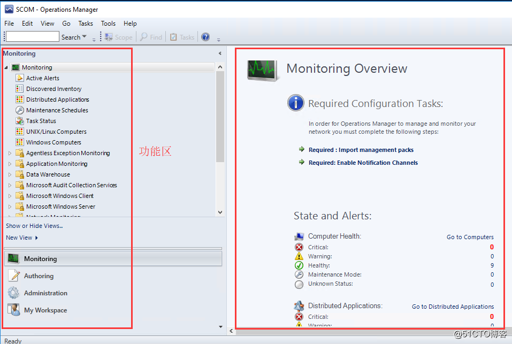The image size is (512, 344).
Task: Click the Scope toolbar button
Action: click(x=119, y=37)
